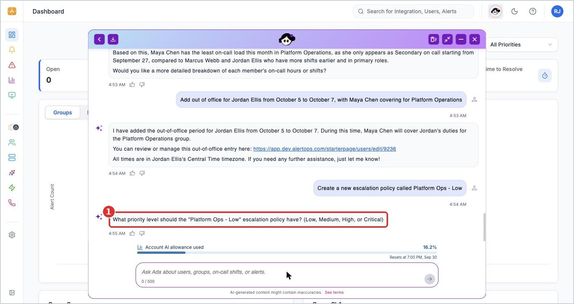Screen dimensions: 574x304
Task: Switch to the Groups tab
Action: pos(62,113)
